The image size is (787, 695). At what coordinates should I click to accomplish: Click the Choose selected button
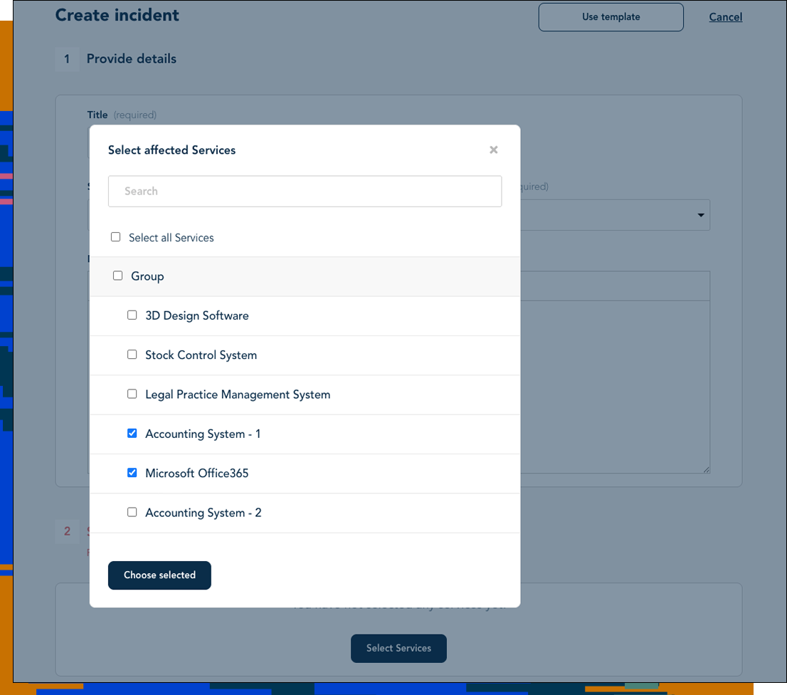159,575
